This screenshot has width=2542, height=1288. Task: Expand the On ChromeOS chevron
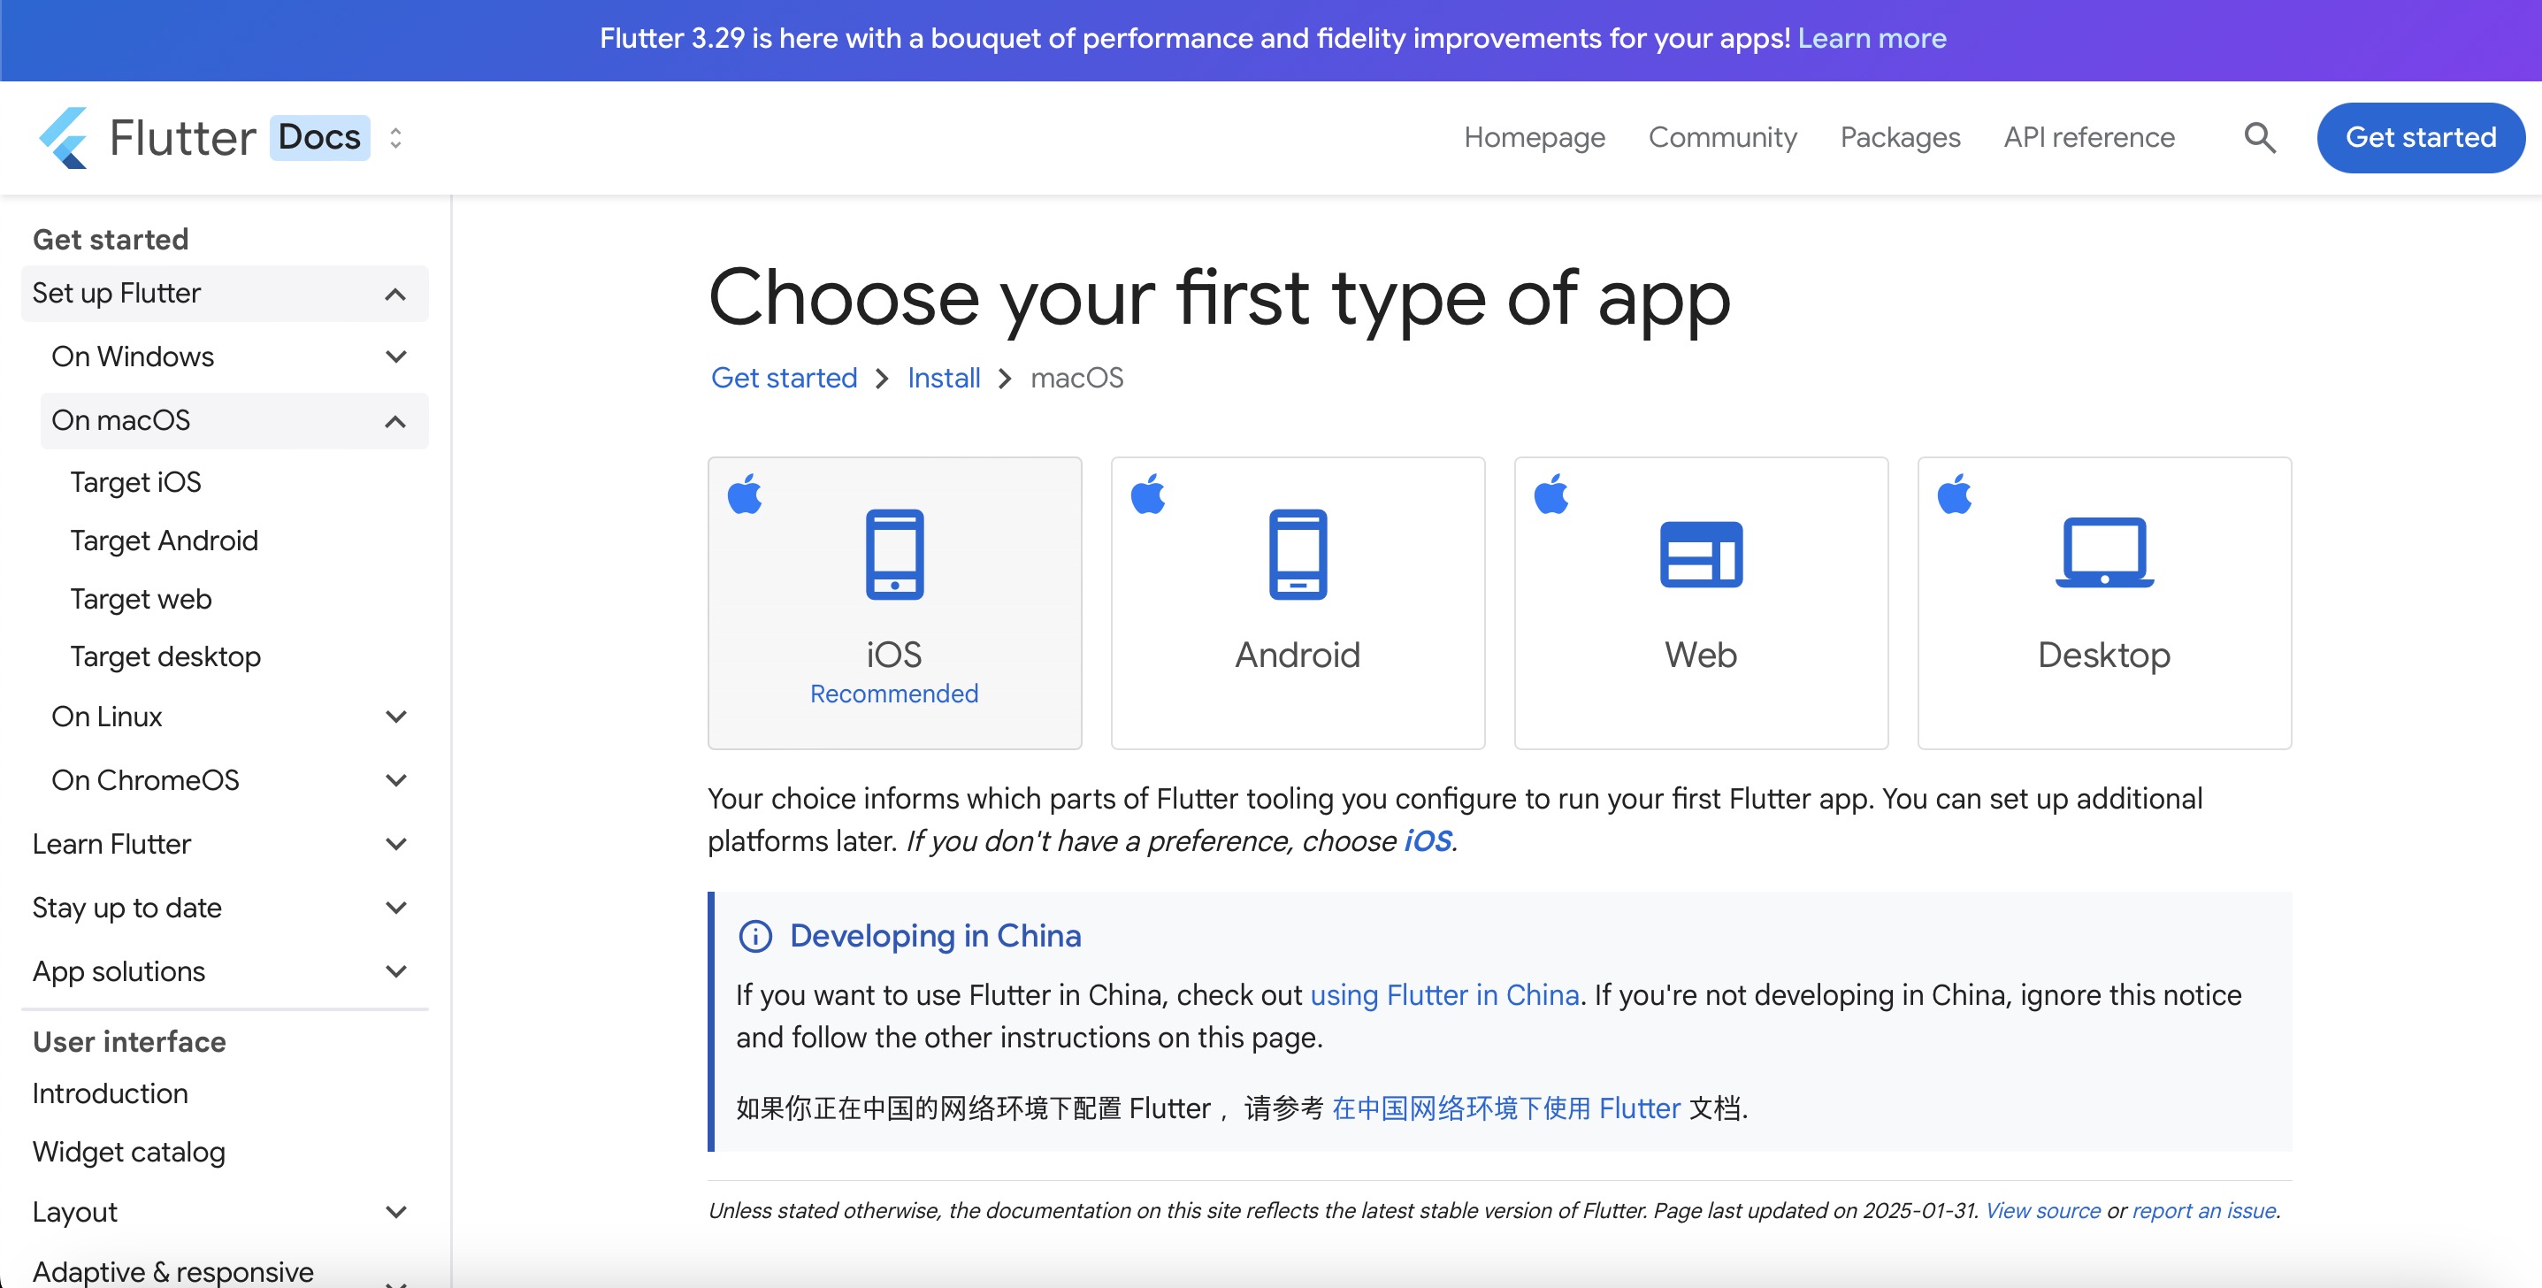click(x=395, y=779)
